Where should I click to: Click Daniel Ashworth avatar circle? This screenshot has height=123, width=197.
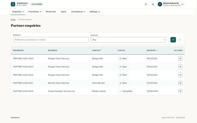tap(160, 4)
